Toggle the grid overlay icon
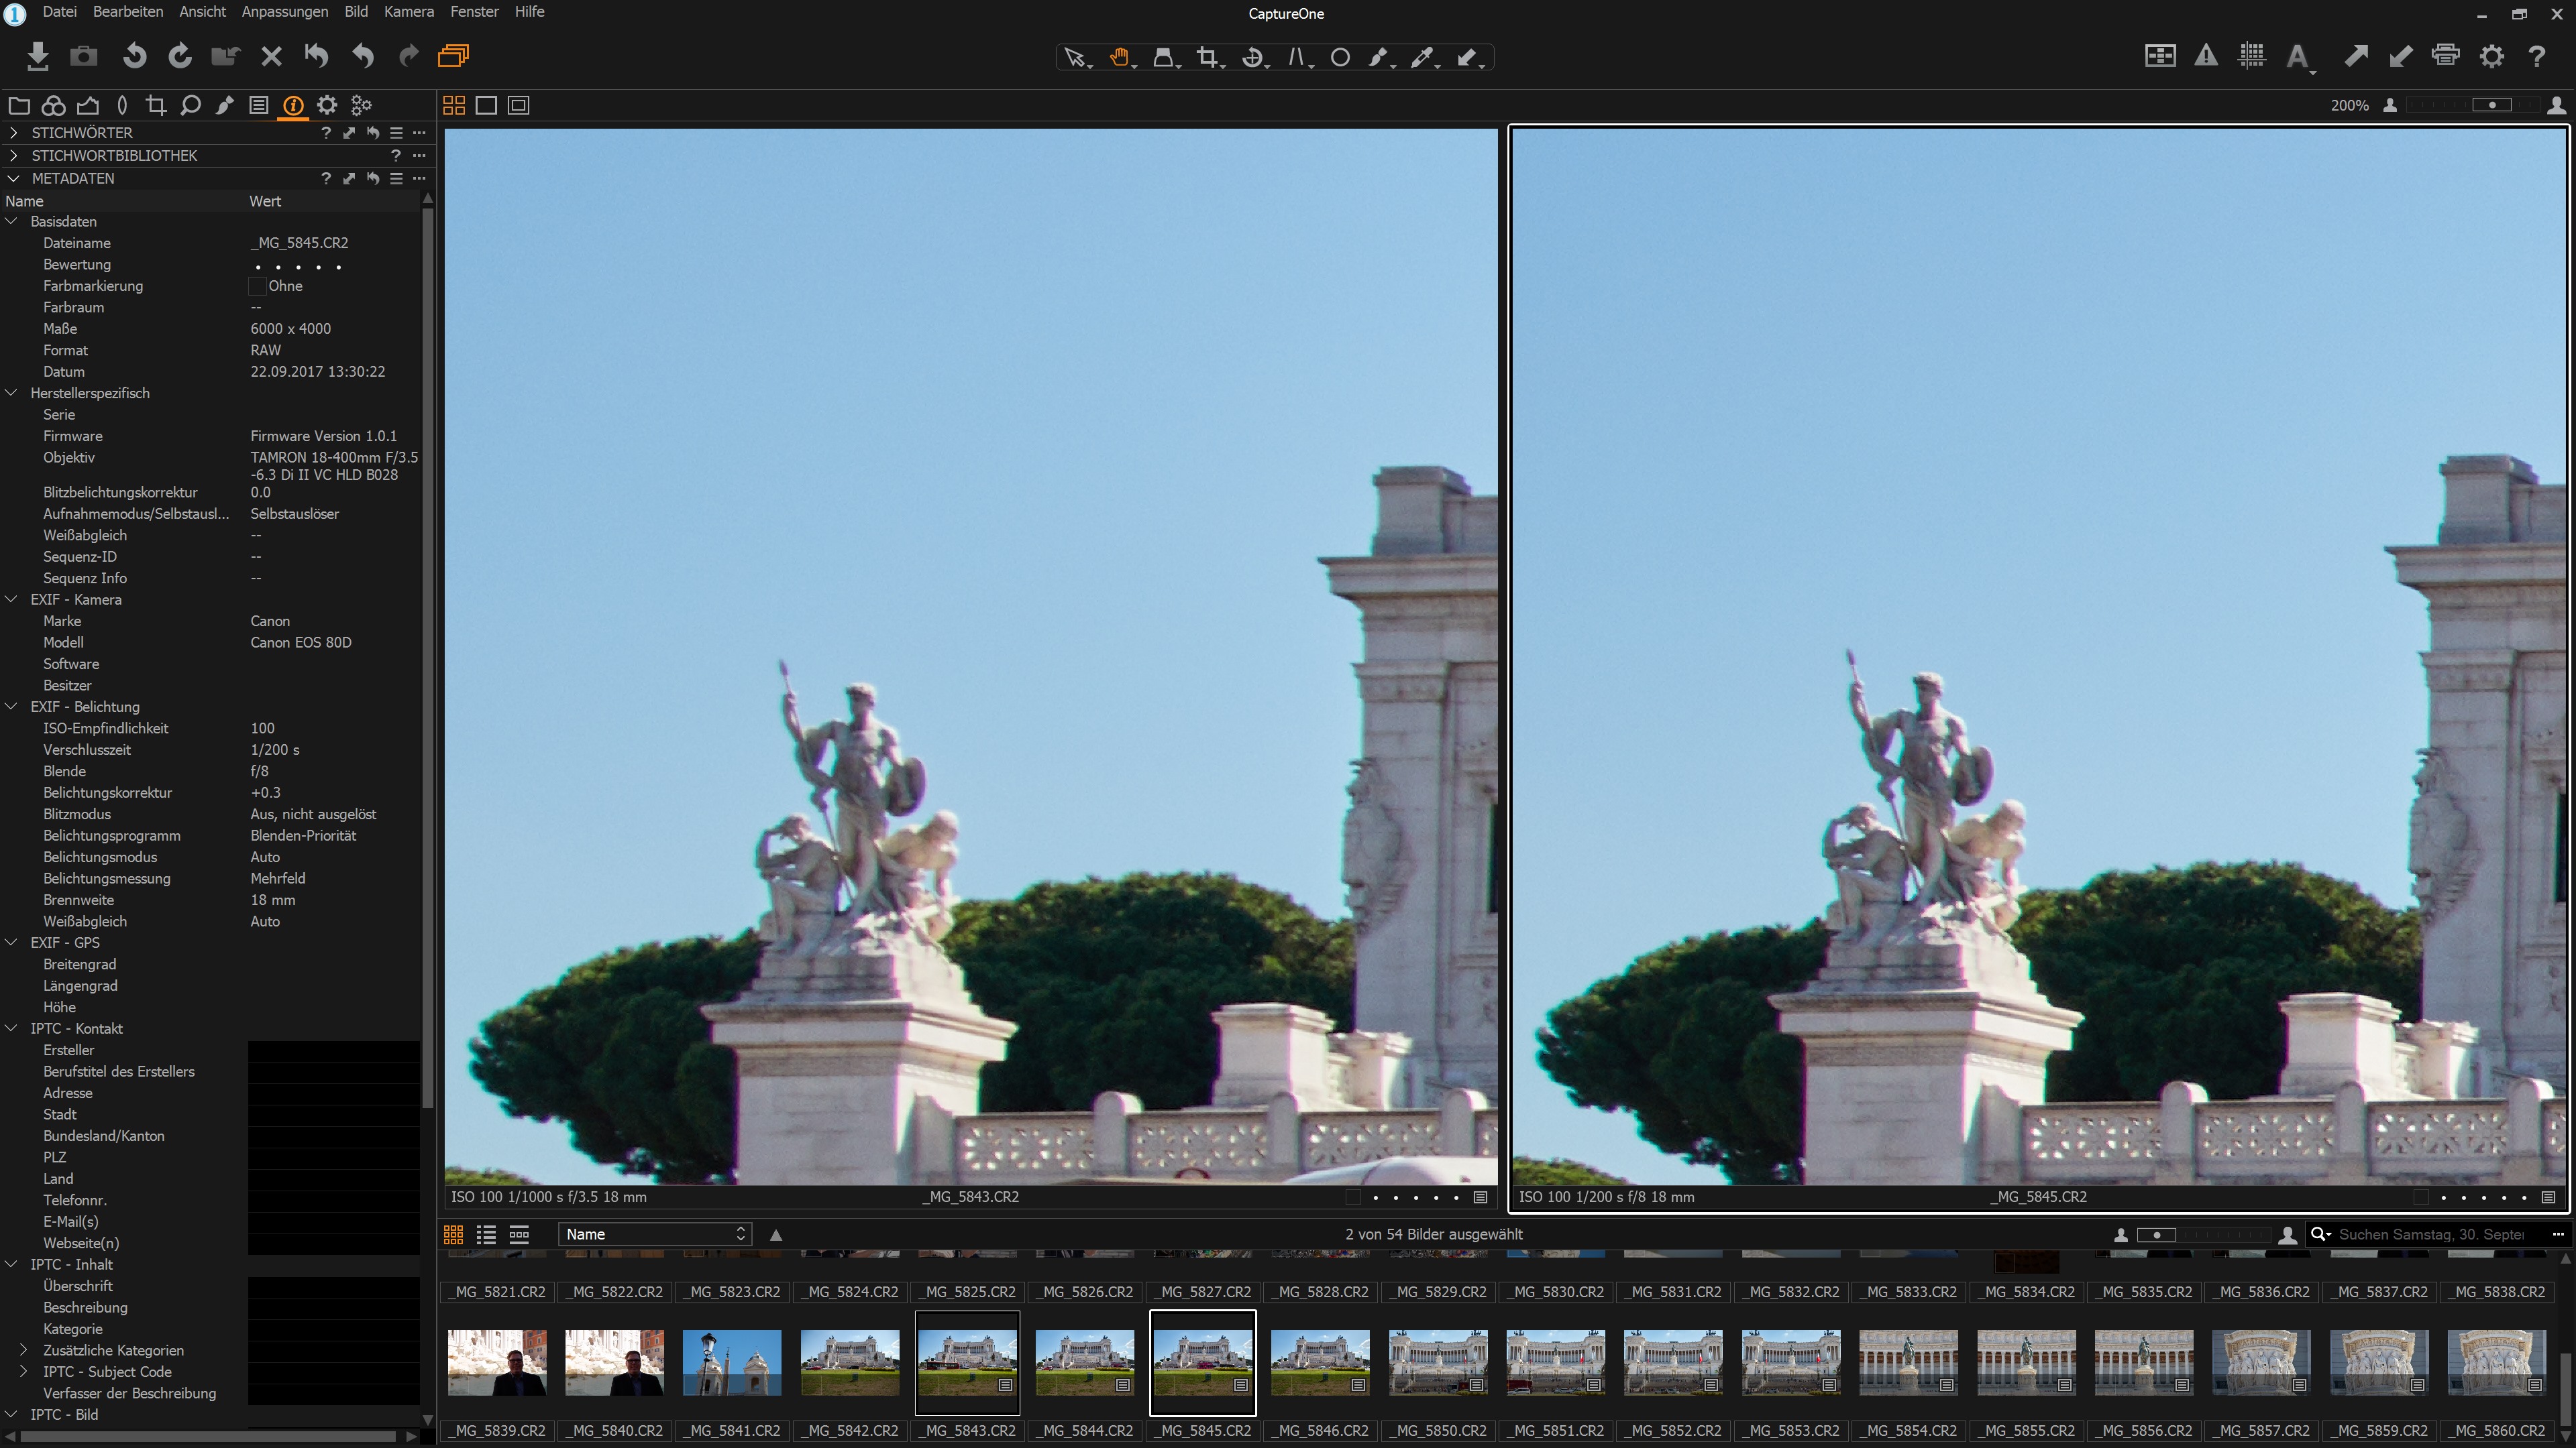The height and width of the screenshot is (1448, 2576). (x=2251, y=56)
